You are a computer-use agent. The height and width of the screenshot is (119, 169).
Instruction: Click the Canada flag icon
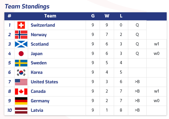tap(21, 92)
